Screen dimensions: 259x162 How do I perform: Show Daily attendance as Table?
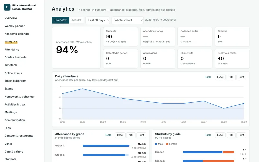208,77
